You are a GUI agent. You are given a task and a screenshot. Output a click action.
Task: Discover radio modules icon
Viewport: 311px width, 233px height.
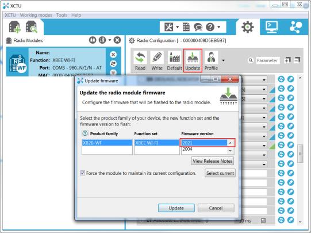click(32, 27)
